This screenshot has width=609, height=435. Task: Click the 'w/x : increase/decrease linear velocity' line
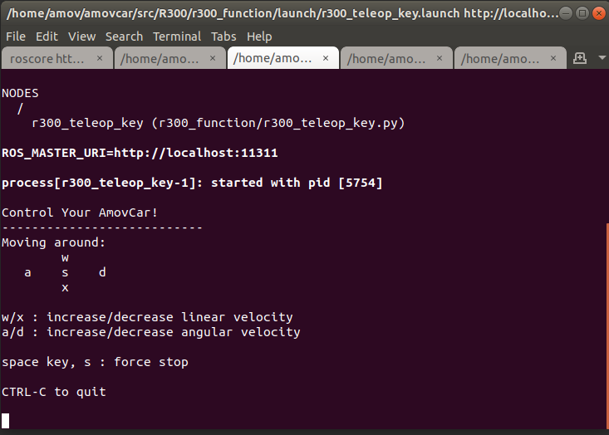click(x=147, y=317)
